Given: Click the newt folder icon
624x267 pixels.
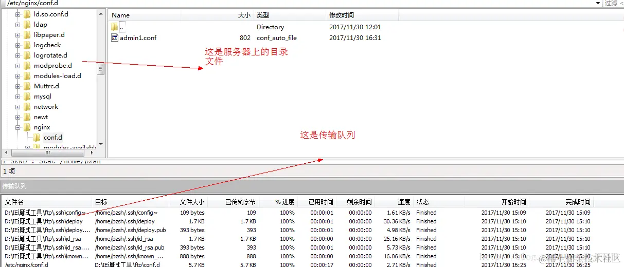Looking at the screenshot, I should [x=27, y=117].
